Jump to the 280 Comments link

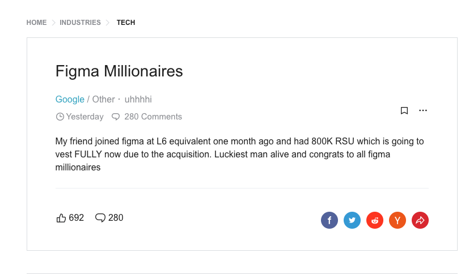(x=153, y=117)
